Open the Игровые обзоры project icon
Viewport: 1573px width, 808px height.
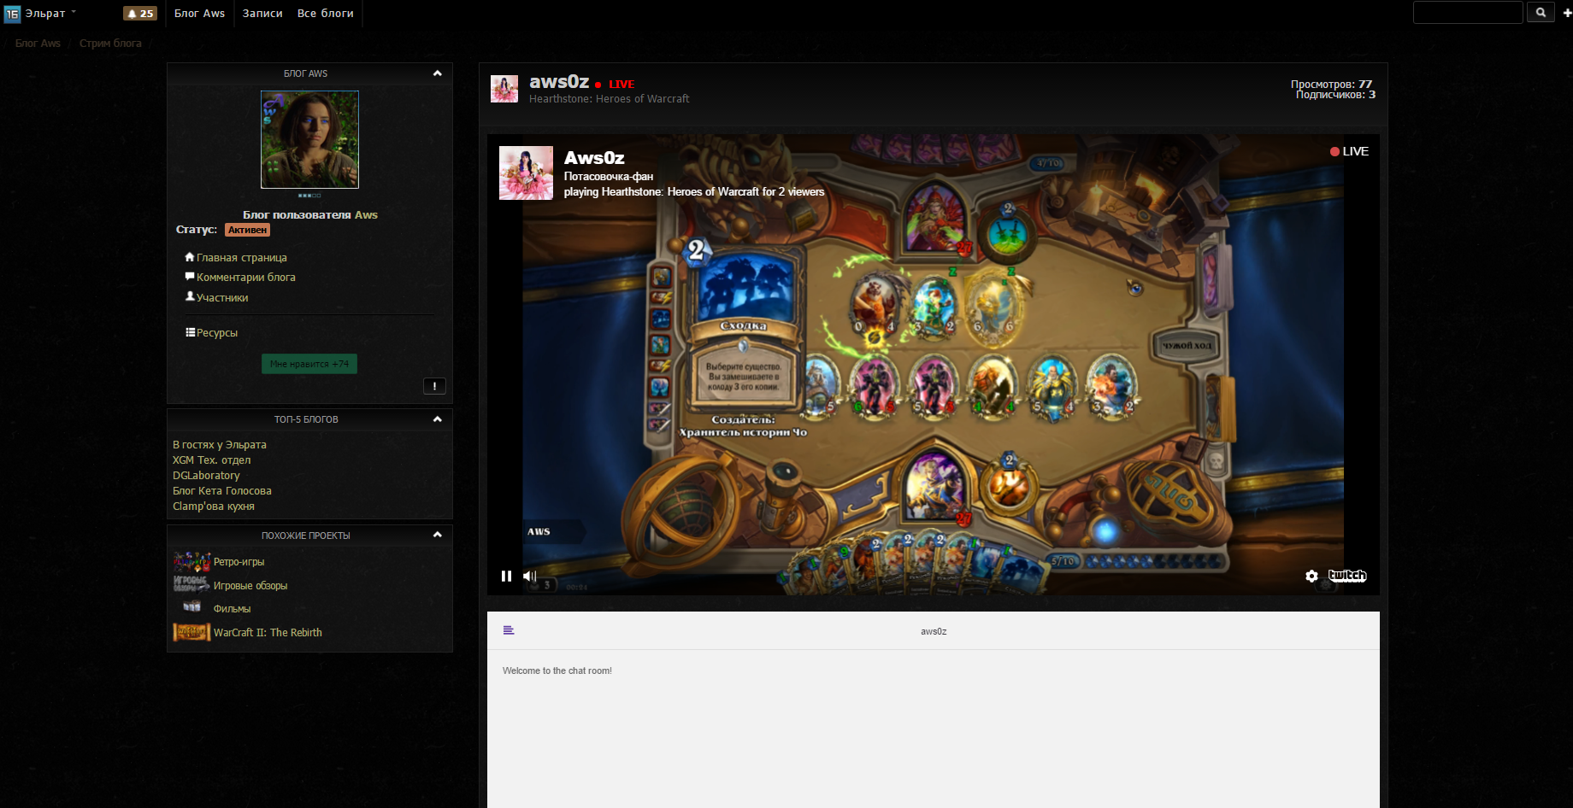(x=191, y=584)
